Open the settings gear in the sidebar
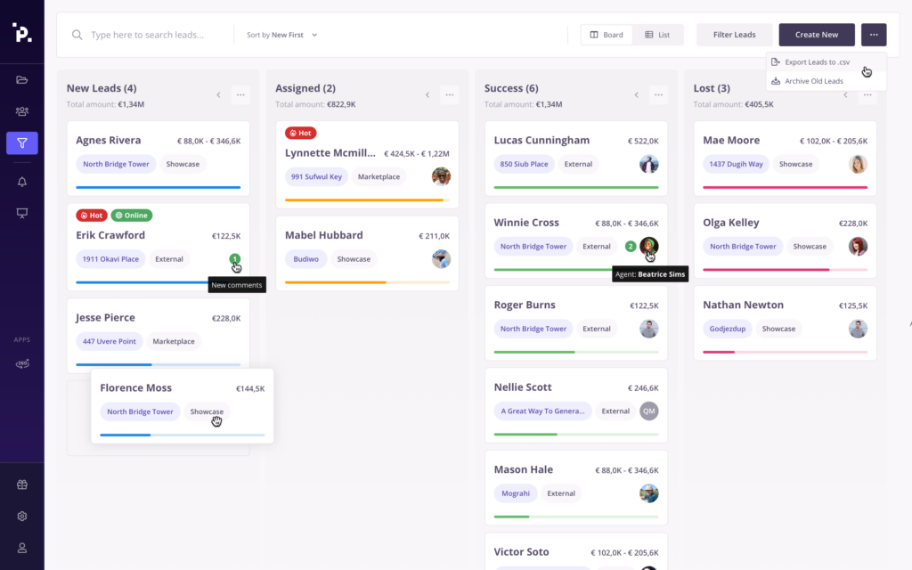This screenshot has width=912, height=570. coord(22,516)
